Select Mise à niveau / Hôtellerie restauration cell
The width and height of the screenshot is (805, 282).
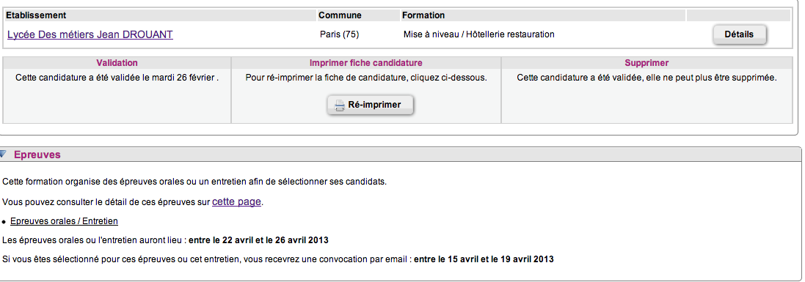point(479,35)
